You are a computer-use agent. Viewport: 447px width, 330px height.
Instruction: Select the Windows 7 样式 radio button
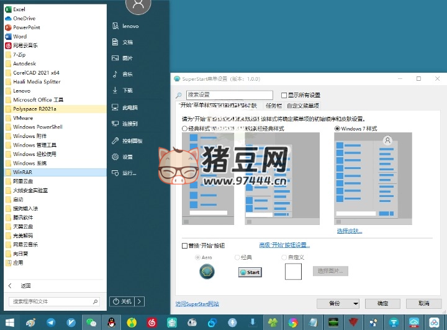click(x=337, y=129)
